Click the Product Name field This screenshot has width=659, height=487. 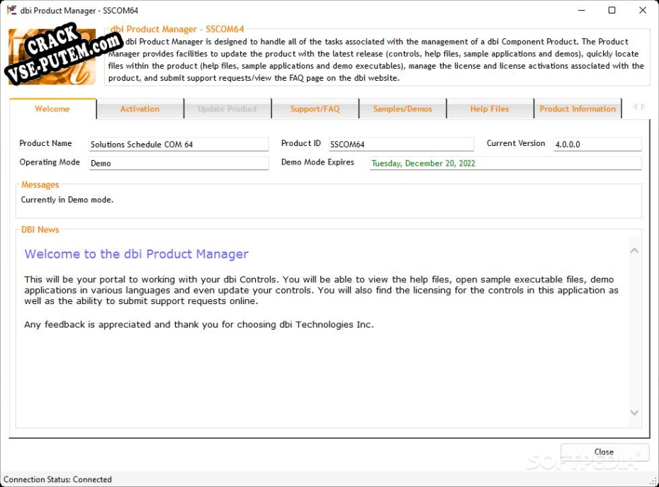tap(179, 144)
